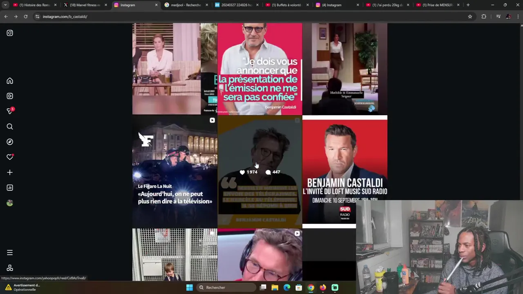
Task: Open the tab search dropdown arrow
Action: click(5, 5)
